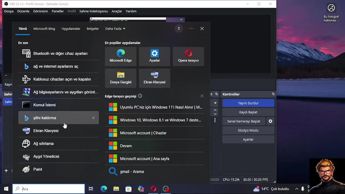This screenshot has height=194, width=345.
Task: Open 'Uyumlu PC'niz için Windows 11'i Nasıl Alınır' history
Action: point(154,107)
